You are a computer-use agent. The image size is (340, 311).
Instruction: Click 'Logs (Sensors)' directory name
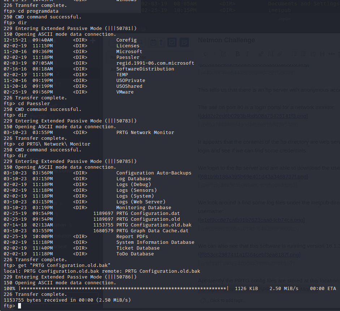click(x=136, y=190)
